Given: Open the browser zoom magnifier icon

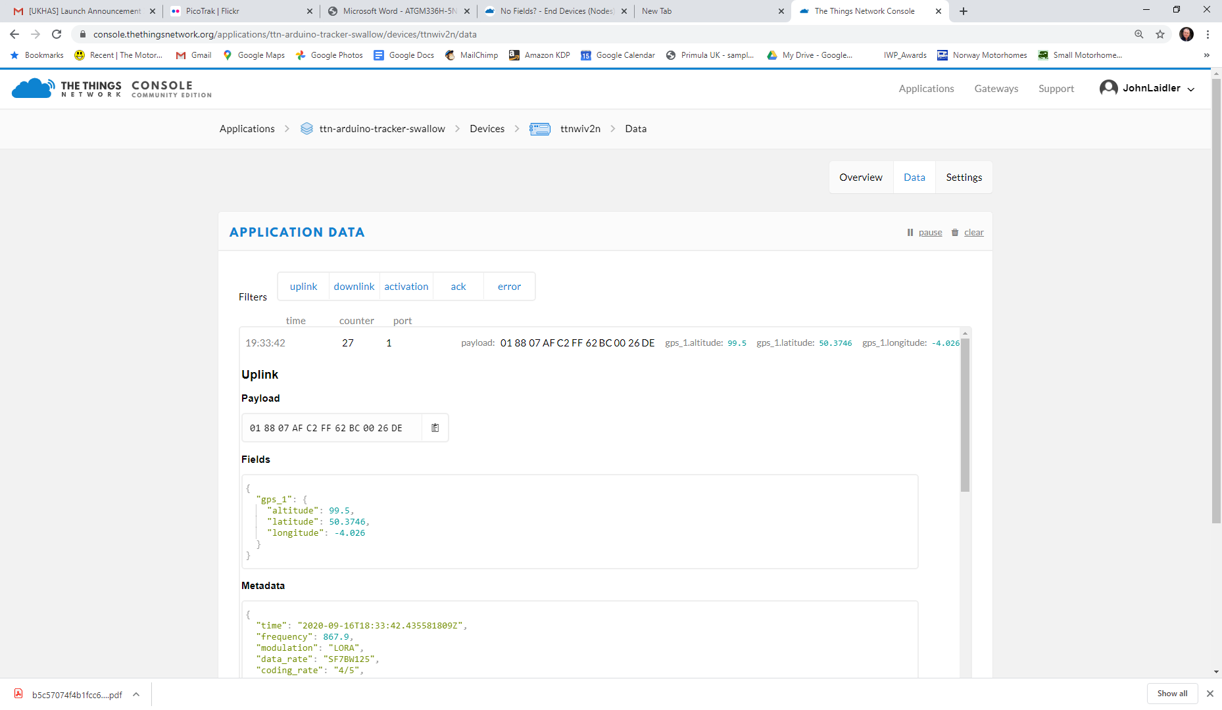Looking at the screenshot, I should tap(1139, 34).
